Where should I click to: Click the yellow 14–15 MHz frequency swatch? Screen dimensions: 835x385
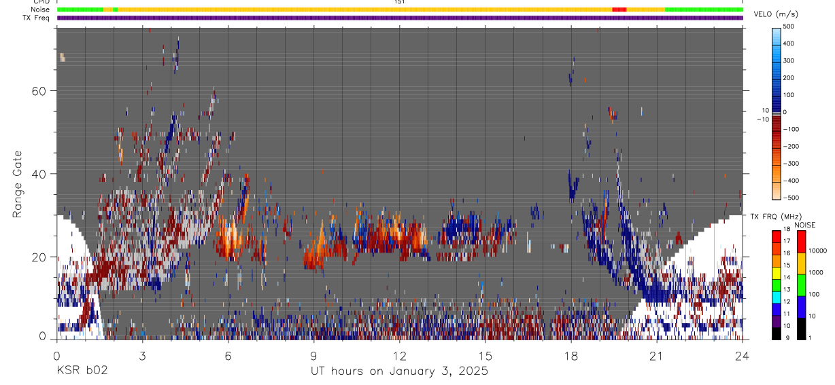click(x=776, y=272)
